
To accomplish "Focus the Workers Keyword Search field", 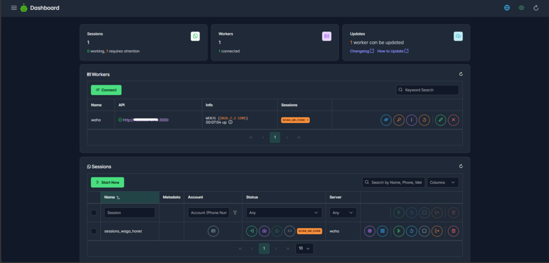I will (x=427, y=90).
